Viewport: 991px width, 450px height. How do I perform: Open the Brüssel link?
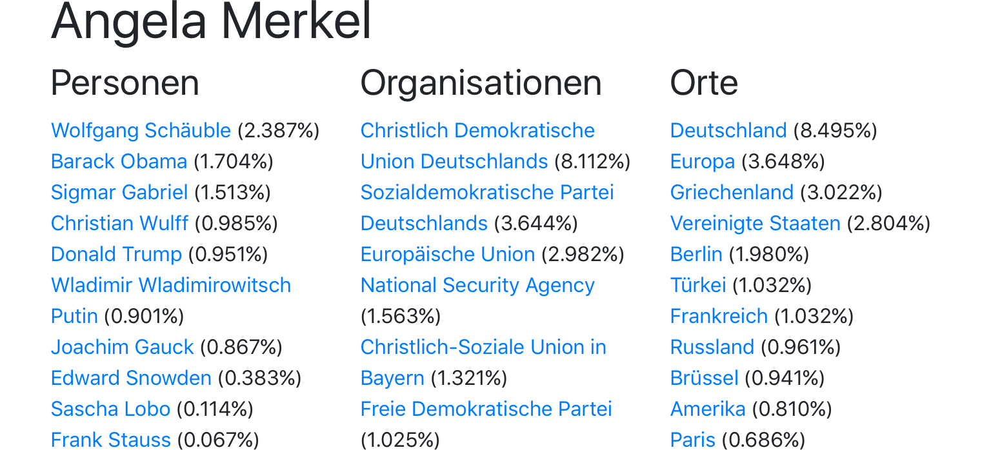pos(704,378)
